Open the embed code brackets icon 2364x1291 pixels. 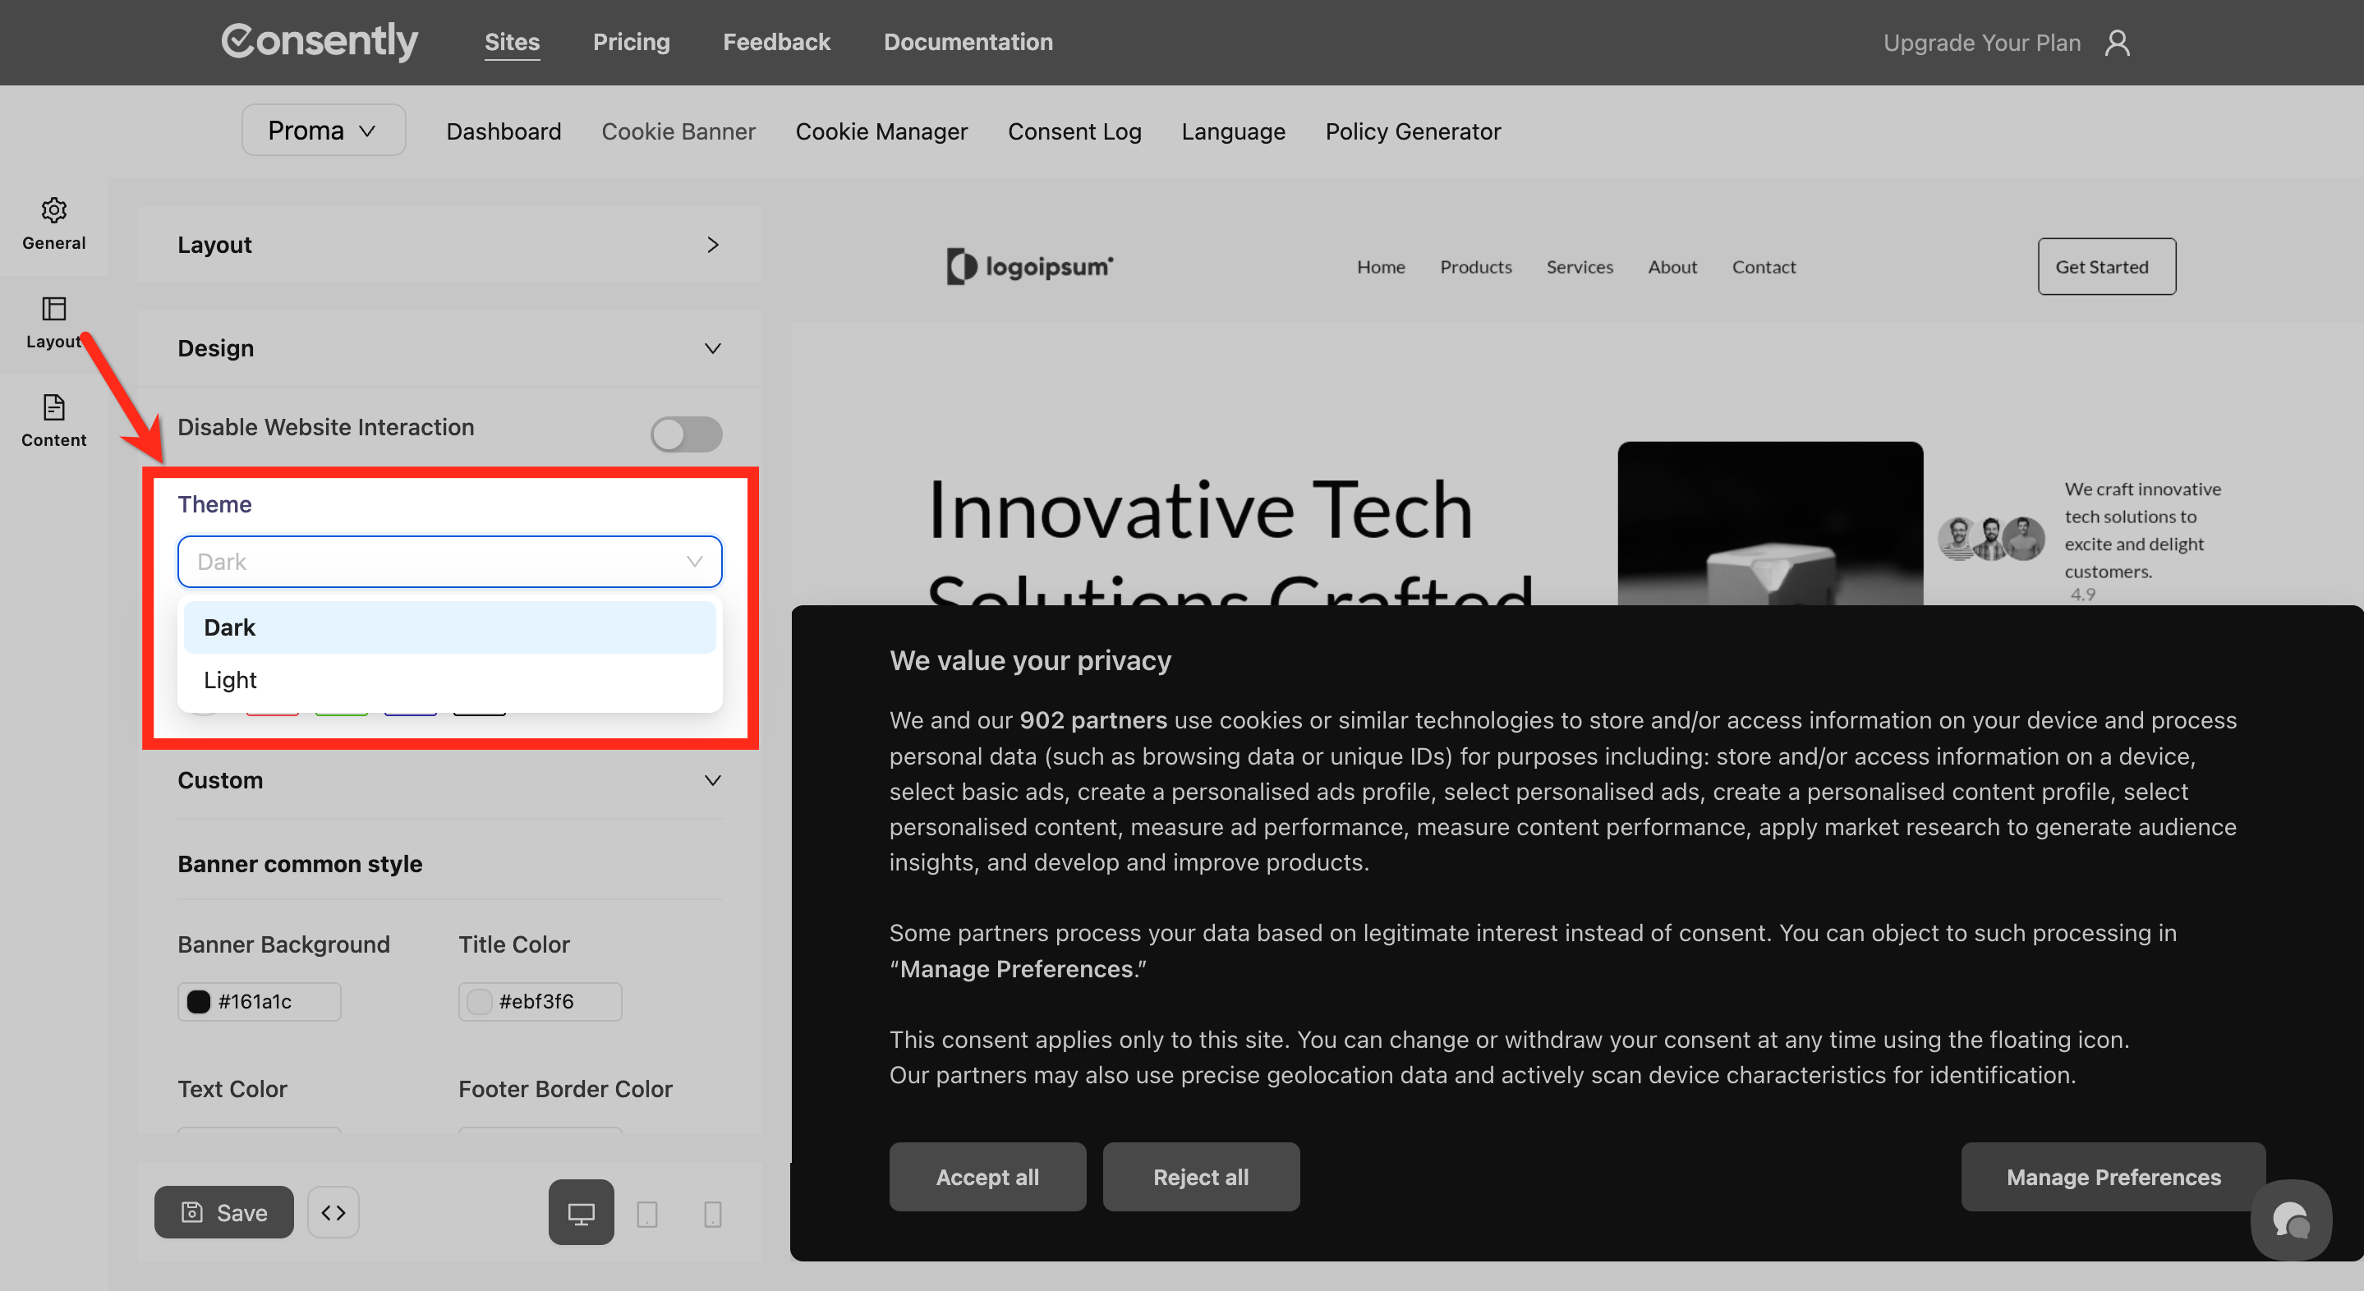click(333, 1212)
